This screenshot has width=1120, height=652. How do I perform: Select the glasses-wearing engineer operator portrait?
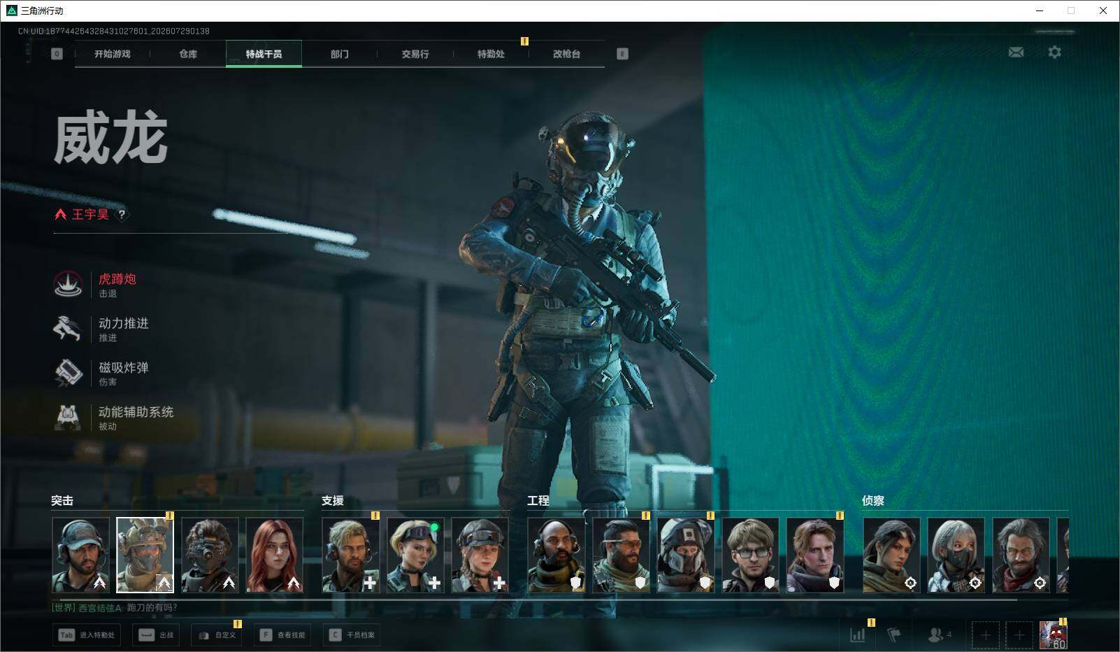[x=751, y=555]
